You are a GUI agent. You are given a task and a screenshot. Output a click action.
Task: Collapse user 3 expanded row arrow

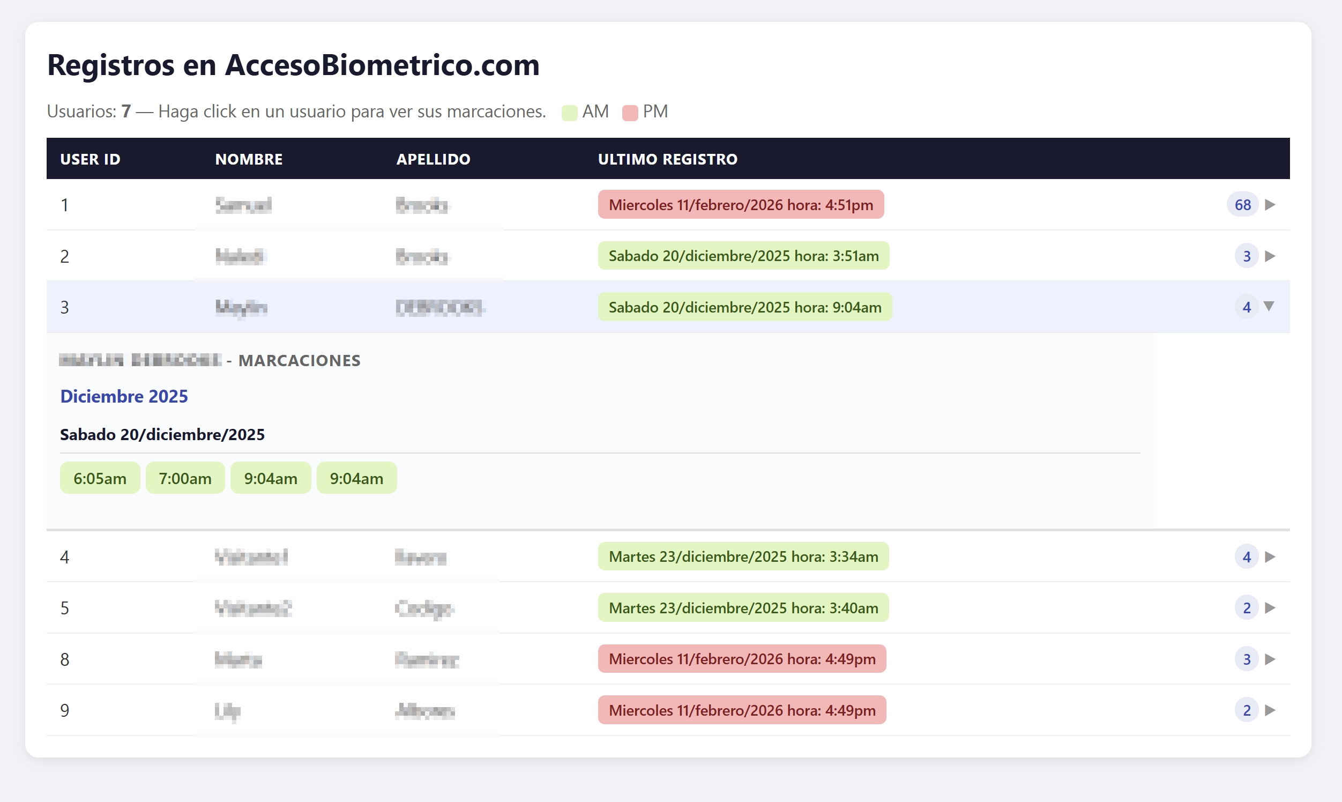1269,307
